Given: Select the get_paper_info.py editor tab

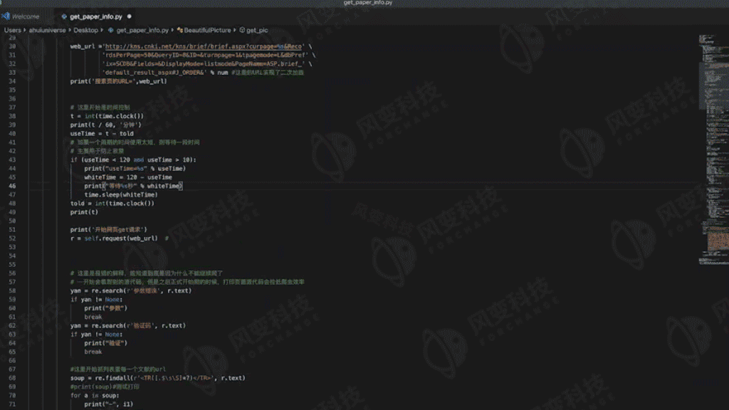Looking at the screenshot, I should click(95, 16).
